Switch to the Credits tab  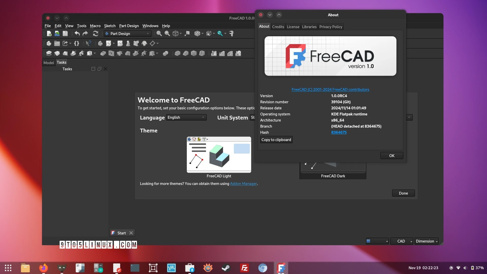tap(278, 27)
